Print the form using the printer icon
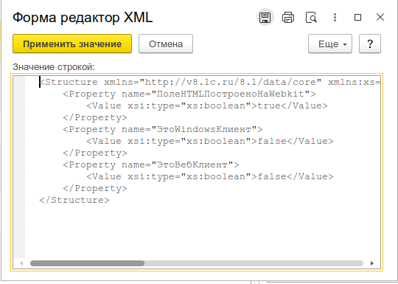Screen dimensions: 398x284 click(288, 17)
